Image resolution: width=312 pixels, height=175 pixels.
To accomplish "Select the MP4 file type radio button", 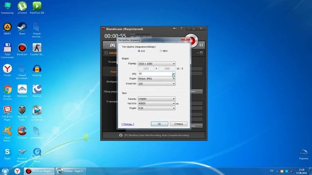I will tap(161, 51).
